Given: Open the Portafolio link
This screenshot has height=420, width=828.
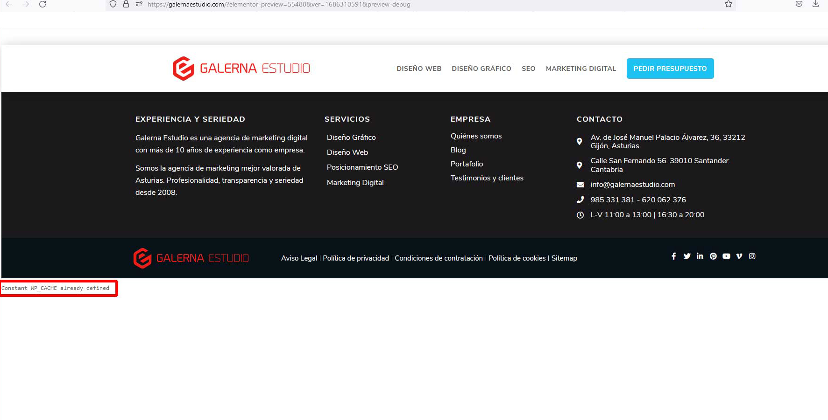Looking at the screenshot, I should coord(467,164).
